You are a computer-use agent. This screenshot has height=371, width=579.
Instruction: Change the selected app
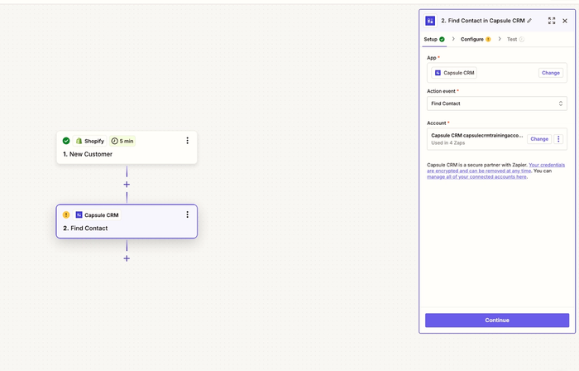[x=551, y=73]
